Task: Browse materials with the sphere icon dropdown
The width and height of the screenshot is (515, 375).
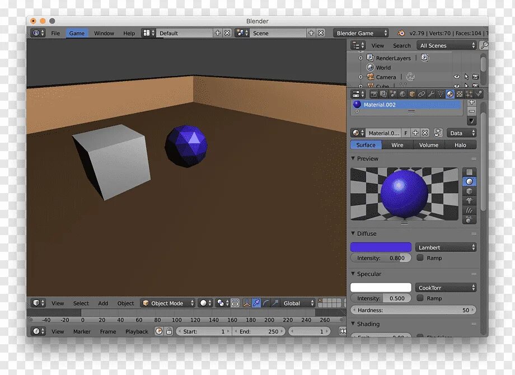Action: tap(358, 133)
